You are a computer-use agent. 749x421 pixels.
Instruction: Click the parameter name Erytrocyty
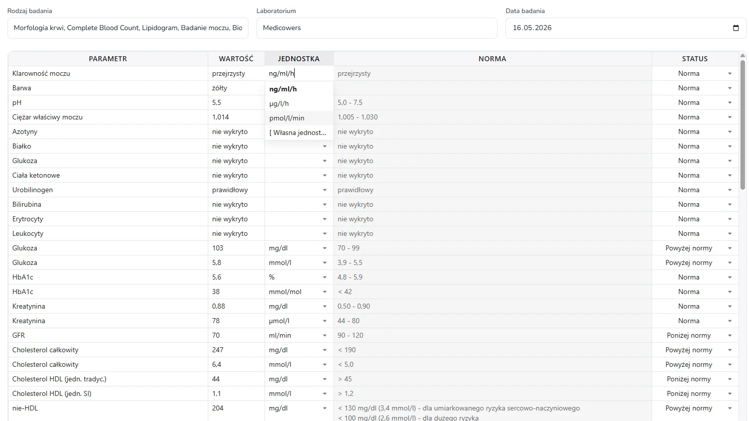(28, 219)
